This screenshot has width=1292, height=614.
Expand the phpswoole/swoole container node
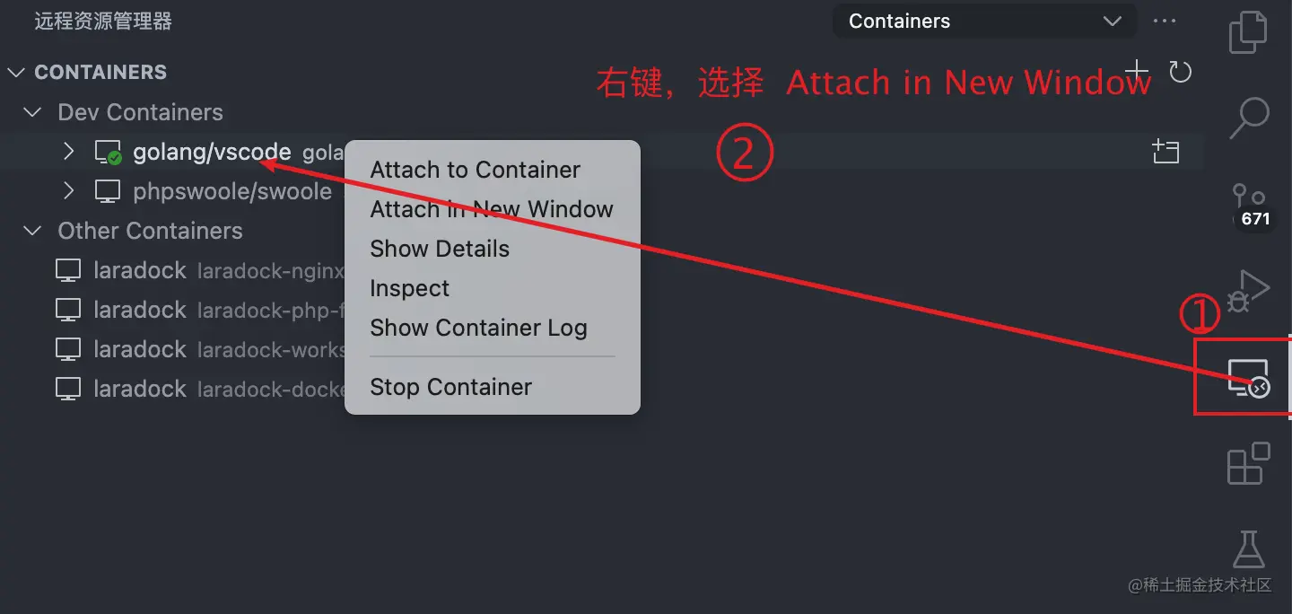pyautogui.click(x=69, y=191)
